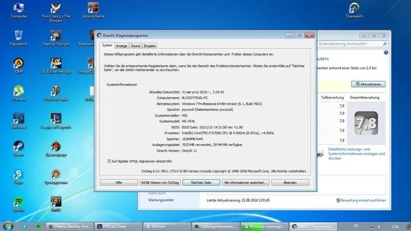Click the EN language indicator in tray
The image size is (411, 231).
pos(356,226)
